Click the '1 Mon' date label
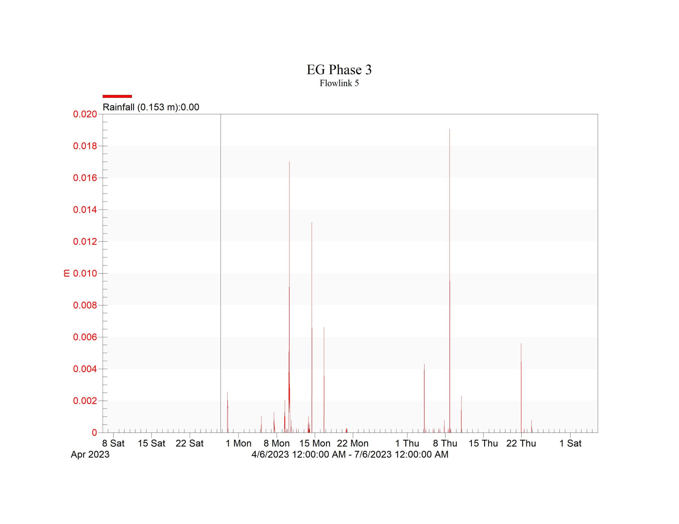 click(x=238, y=443)
